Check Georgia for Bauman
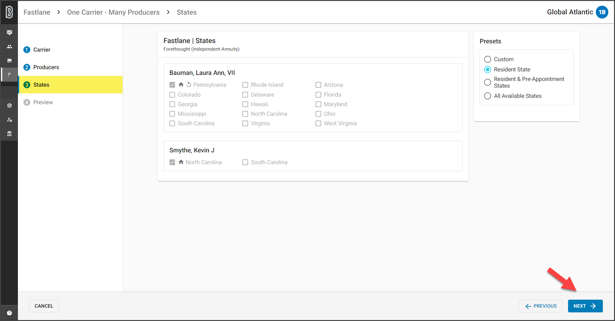The image size is (615, 321). pyautogui.click(x=172, y=104)
